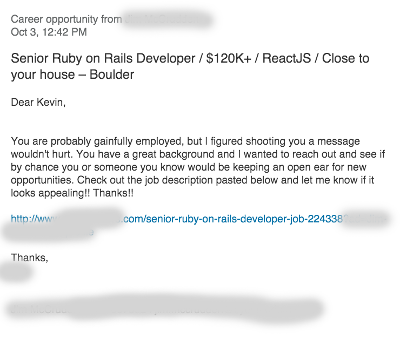
Task: Click the blurred name under "Thanks,"
Action: 16,272
